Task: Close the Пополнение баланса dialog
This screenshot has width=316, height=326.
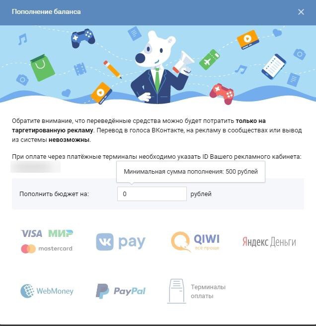Action: 301,12
